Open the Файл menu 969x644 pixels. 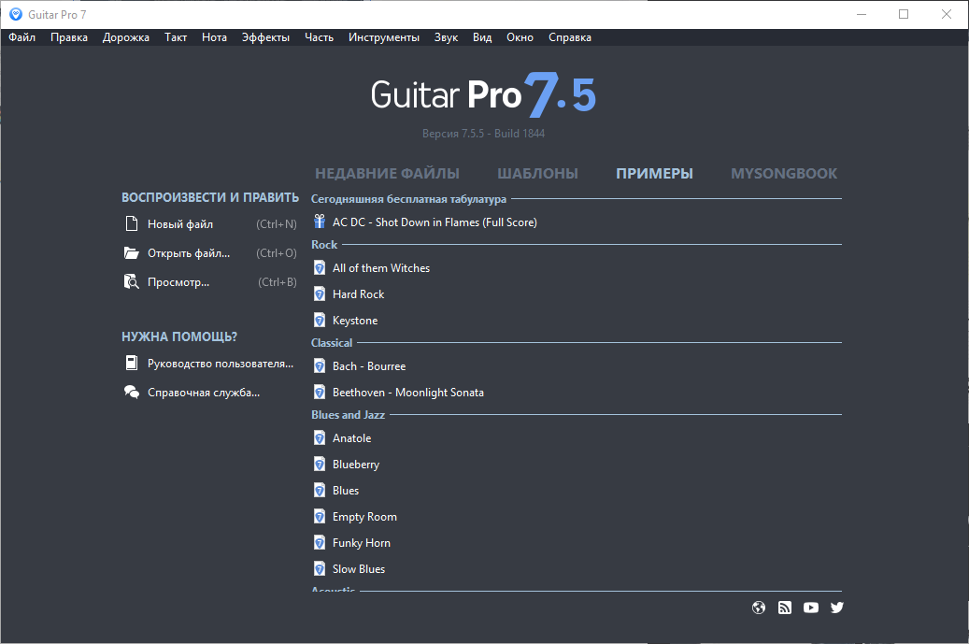pos(21,37)
